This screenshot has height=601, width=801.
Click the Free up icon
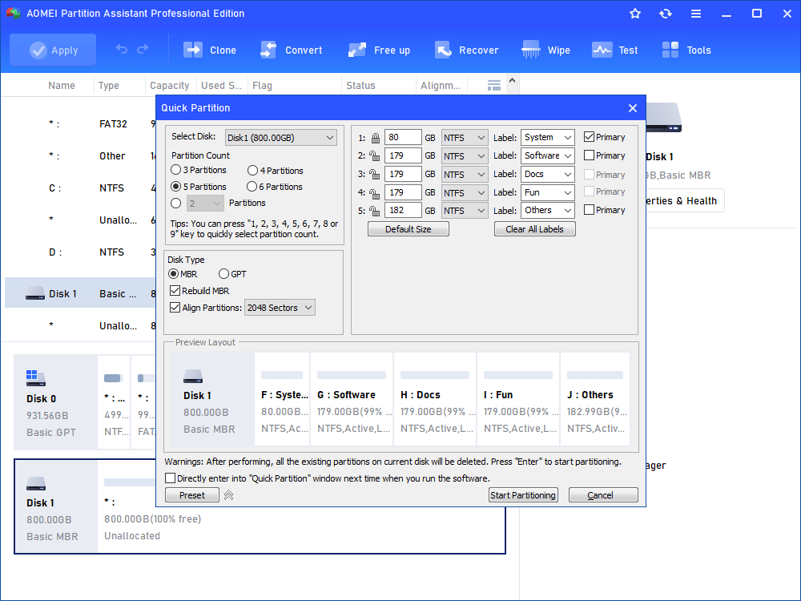pyautogui.click(x=357, y=50)
